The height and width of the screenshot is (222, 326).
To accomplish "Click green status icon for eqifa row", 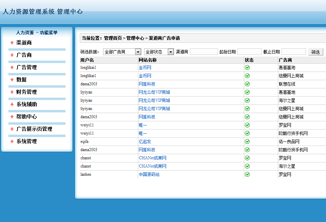I will click(x=247, y=141).
